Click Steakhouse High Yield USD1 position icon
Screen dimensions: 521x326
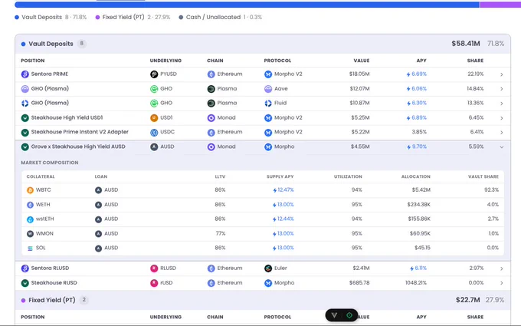[25, 118]
